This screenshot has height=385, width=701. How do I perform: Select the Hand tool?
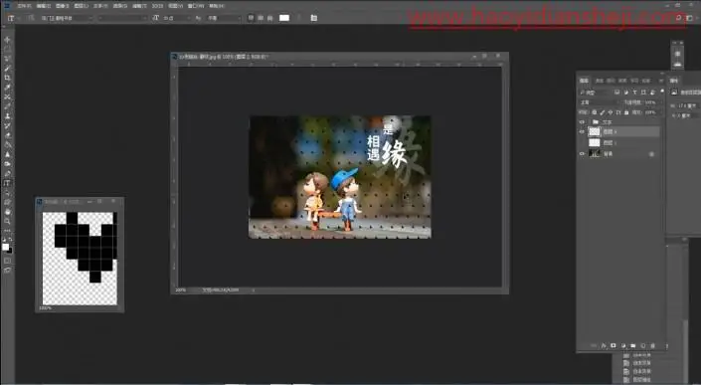point(7,212)
